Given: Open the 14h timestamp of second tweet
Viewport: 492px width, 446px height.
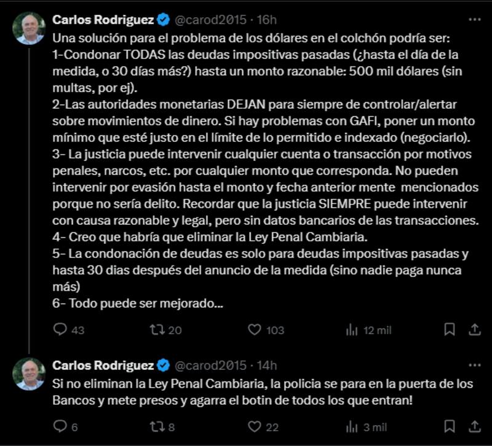Looking at the screenshot, I should 267,366.
